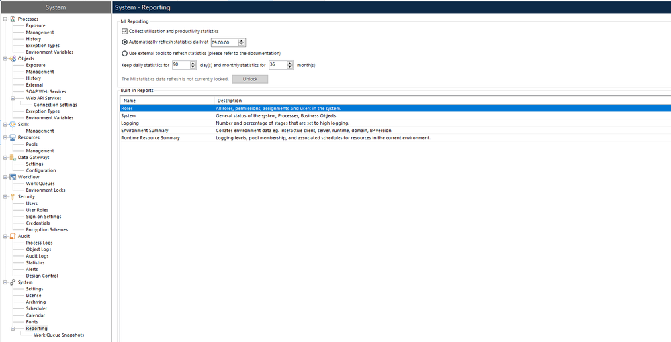Open Environment Locks tree item

pyautogui.click(x=46, y=190)
